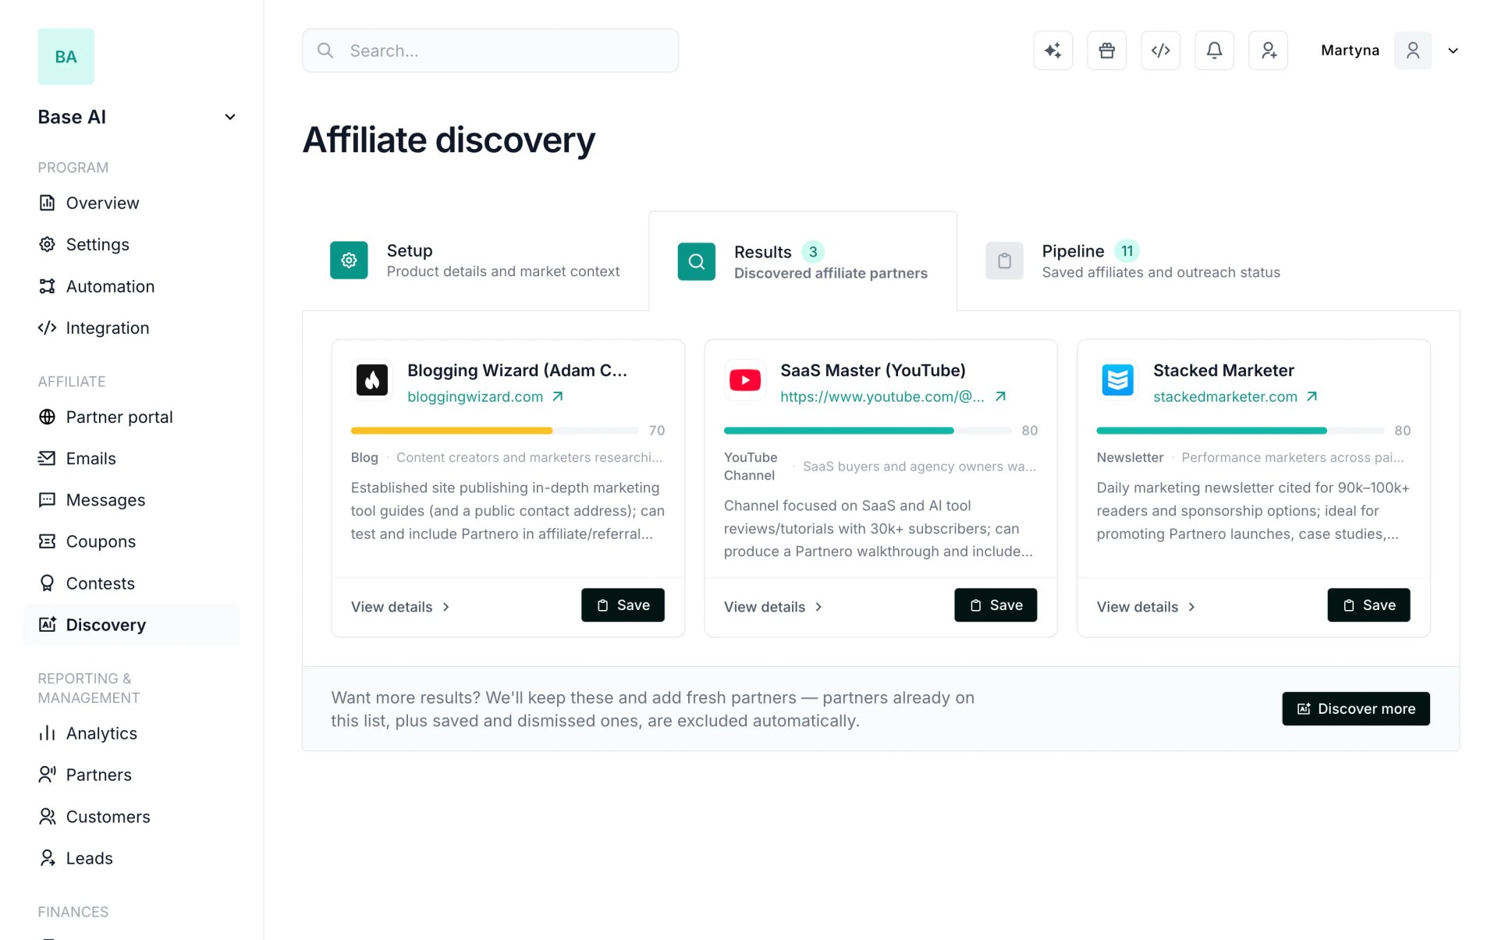Click the Blogging Wizard card title

coord(517,371)
